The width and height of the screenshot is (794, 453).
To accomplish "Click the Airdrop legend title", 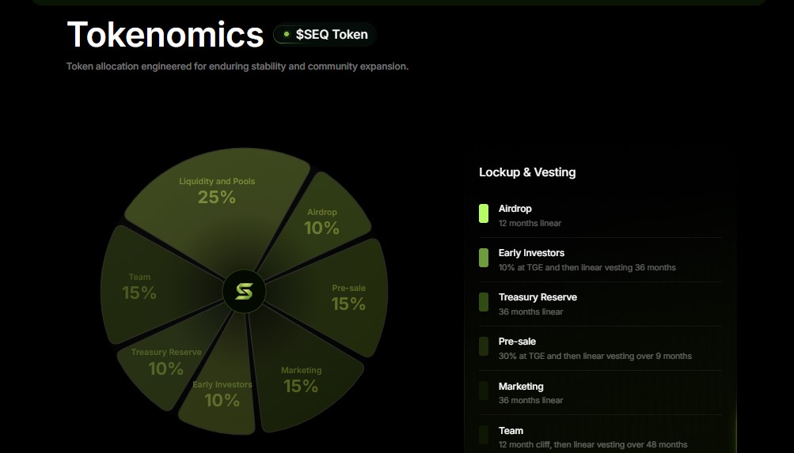I will coord(515,208).
